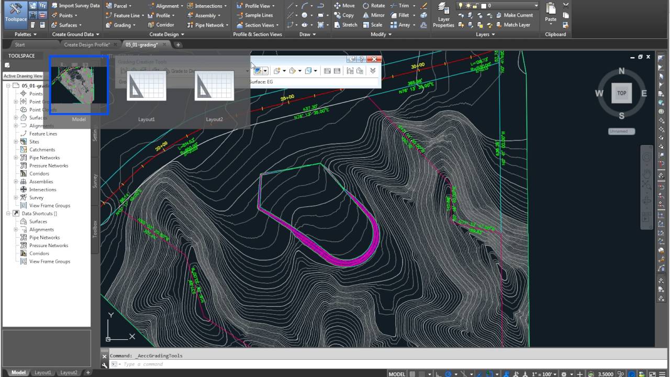Open the Toolspace palette button
Viewport: 670px width, 377px height.
pos(15,14)
